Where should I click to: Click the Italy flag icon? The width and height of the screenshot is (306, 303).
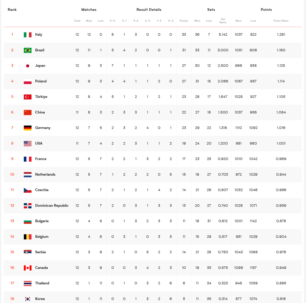click(27, 35)
